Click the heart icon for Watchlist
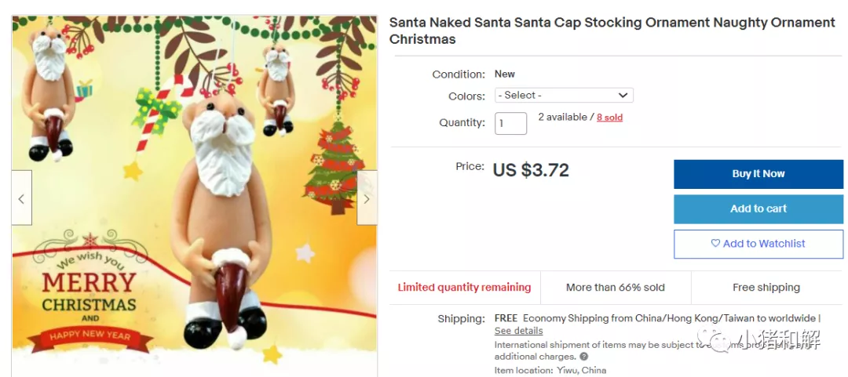Viewport: 848px width, 377px height. [x=715, y=244]
